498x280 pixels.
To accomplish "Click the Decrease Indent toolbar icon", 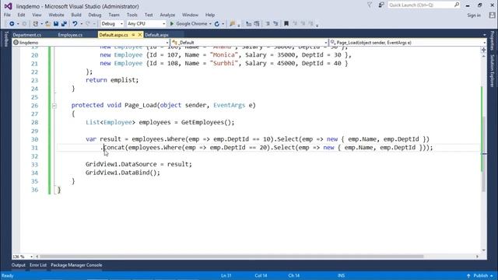I will point(249,24).
